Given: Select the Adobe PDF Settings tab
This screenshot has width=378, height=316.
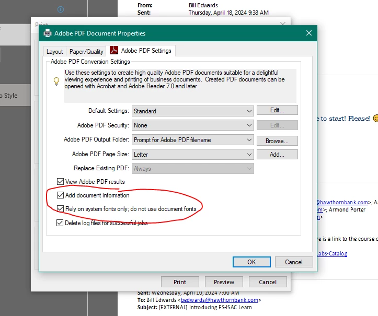Looking at the screenshot, I should [141, 51].
